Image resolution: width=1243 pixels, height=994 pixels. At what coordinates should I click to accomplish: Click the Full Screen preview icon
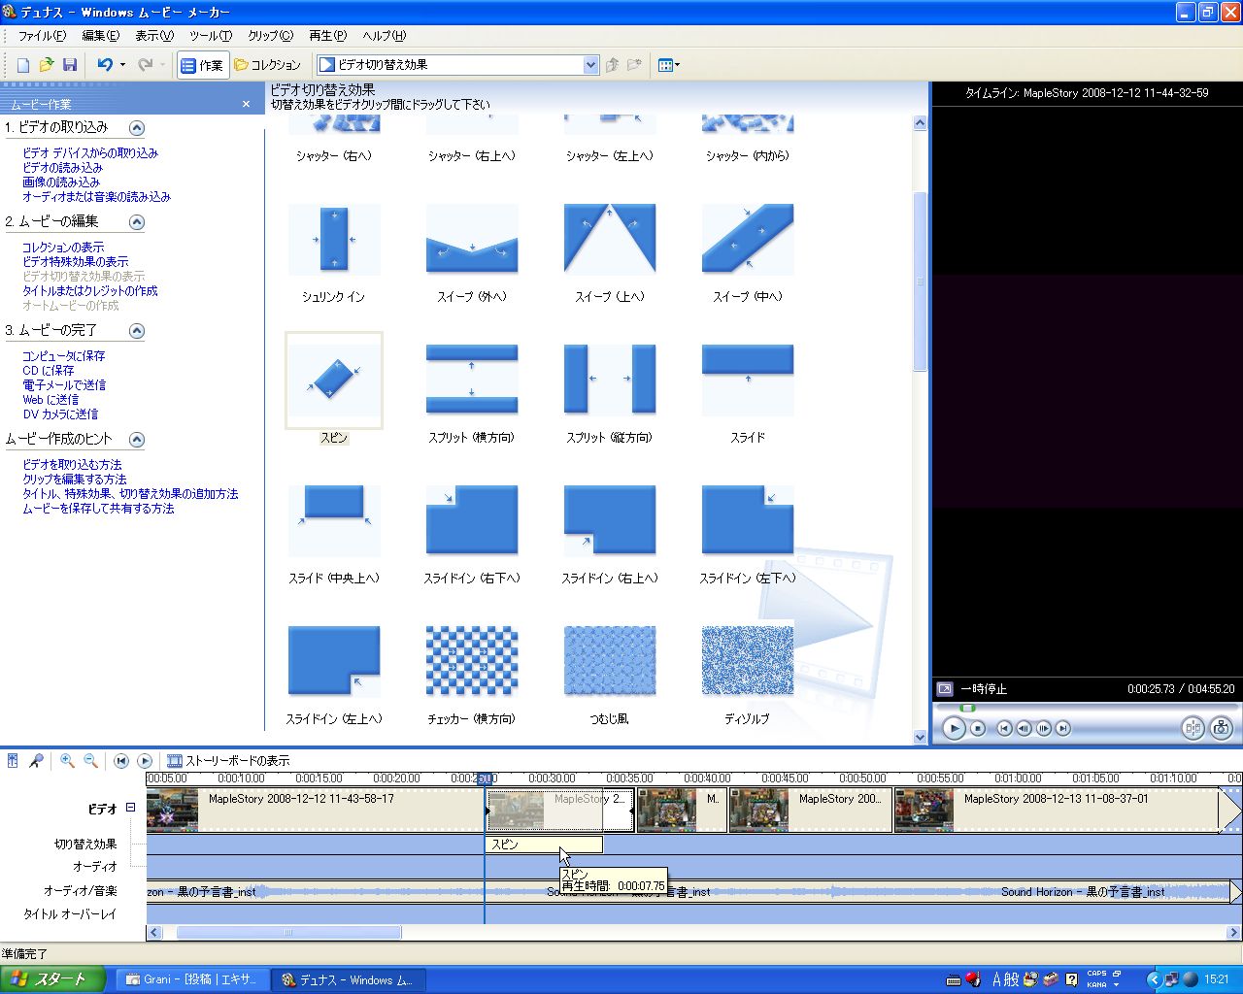point(945,689)
